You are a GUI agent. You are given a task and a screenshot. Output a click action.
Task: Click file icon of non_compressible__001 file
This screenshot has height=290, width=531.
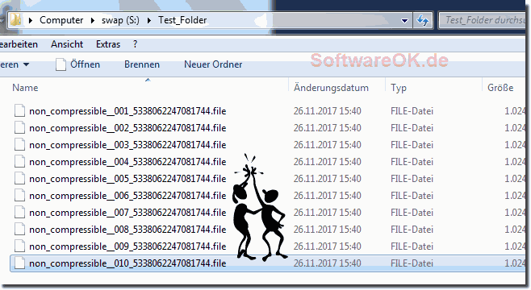pyautogui.click(x=19, y=111)
